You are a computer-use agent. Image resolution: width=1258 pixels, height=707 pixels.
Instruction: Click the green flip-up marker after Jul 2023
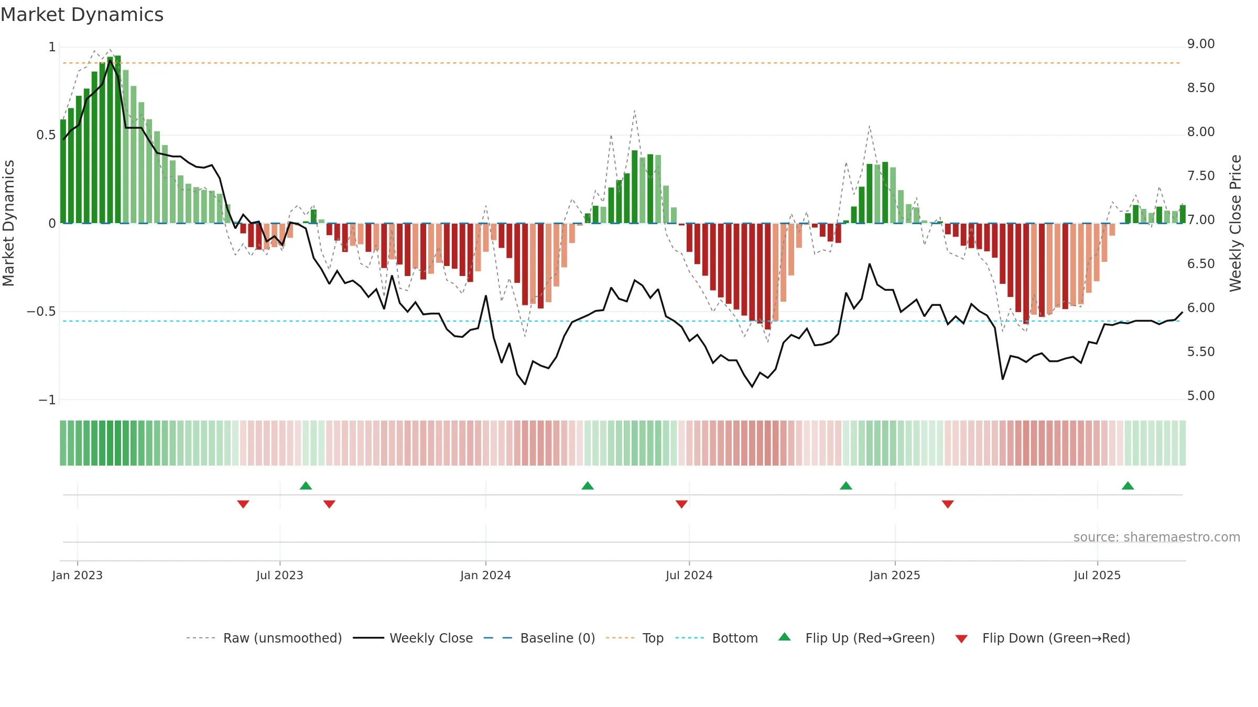pyautogui.click(x=306, y=485)
